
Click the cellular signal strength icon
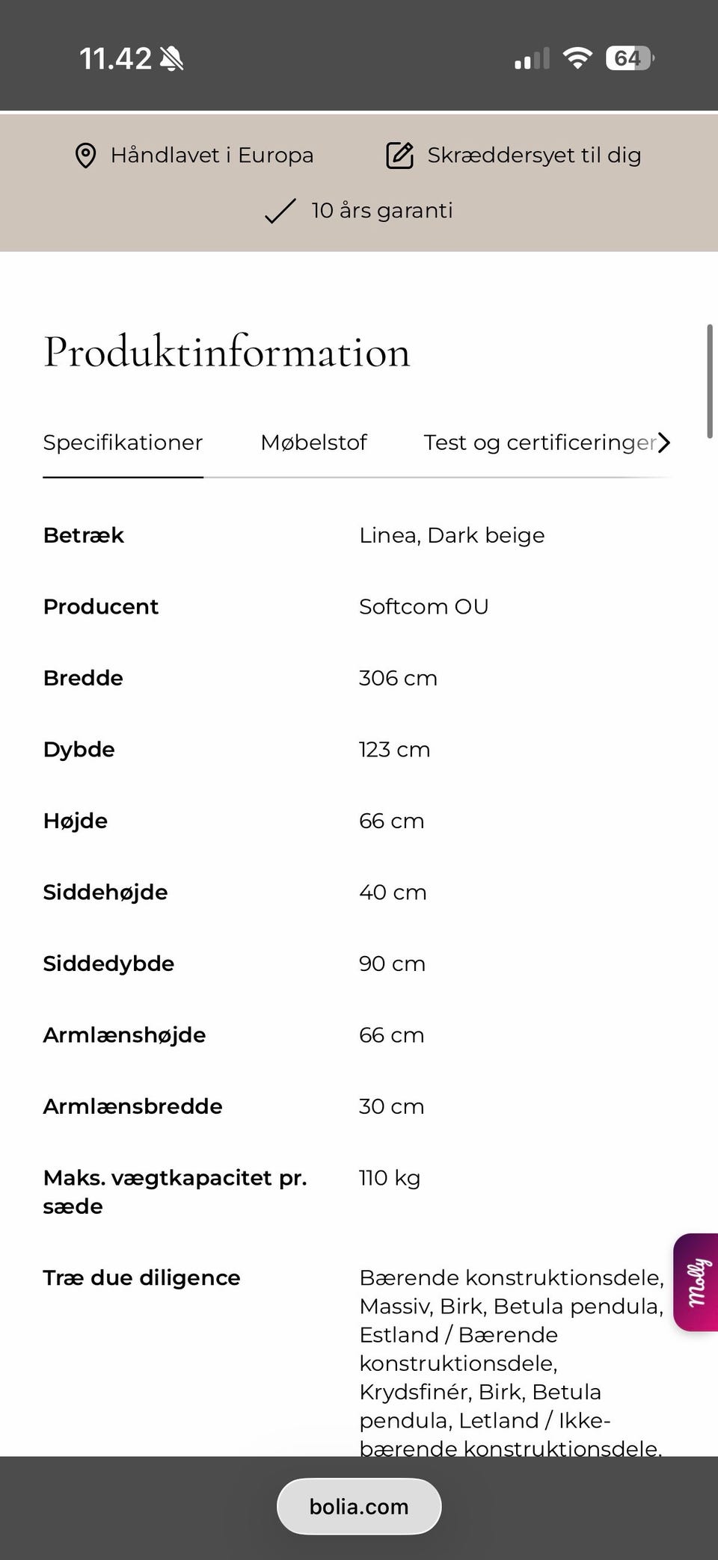pyautogui.click(x=531, y=58)
